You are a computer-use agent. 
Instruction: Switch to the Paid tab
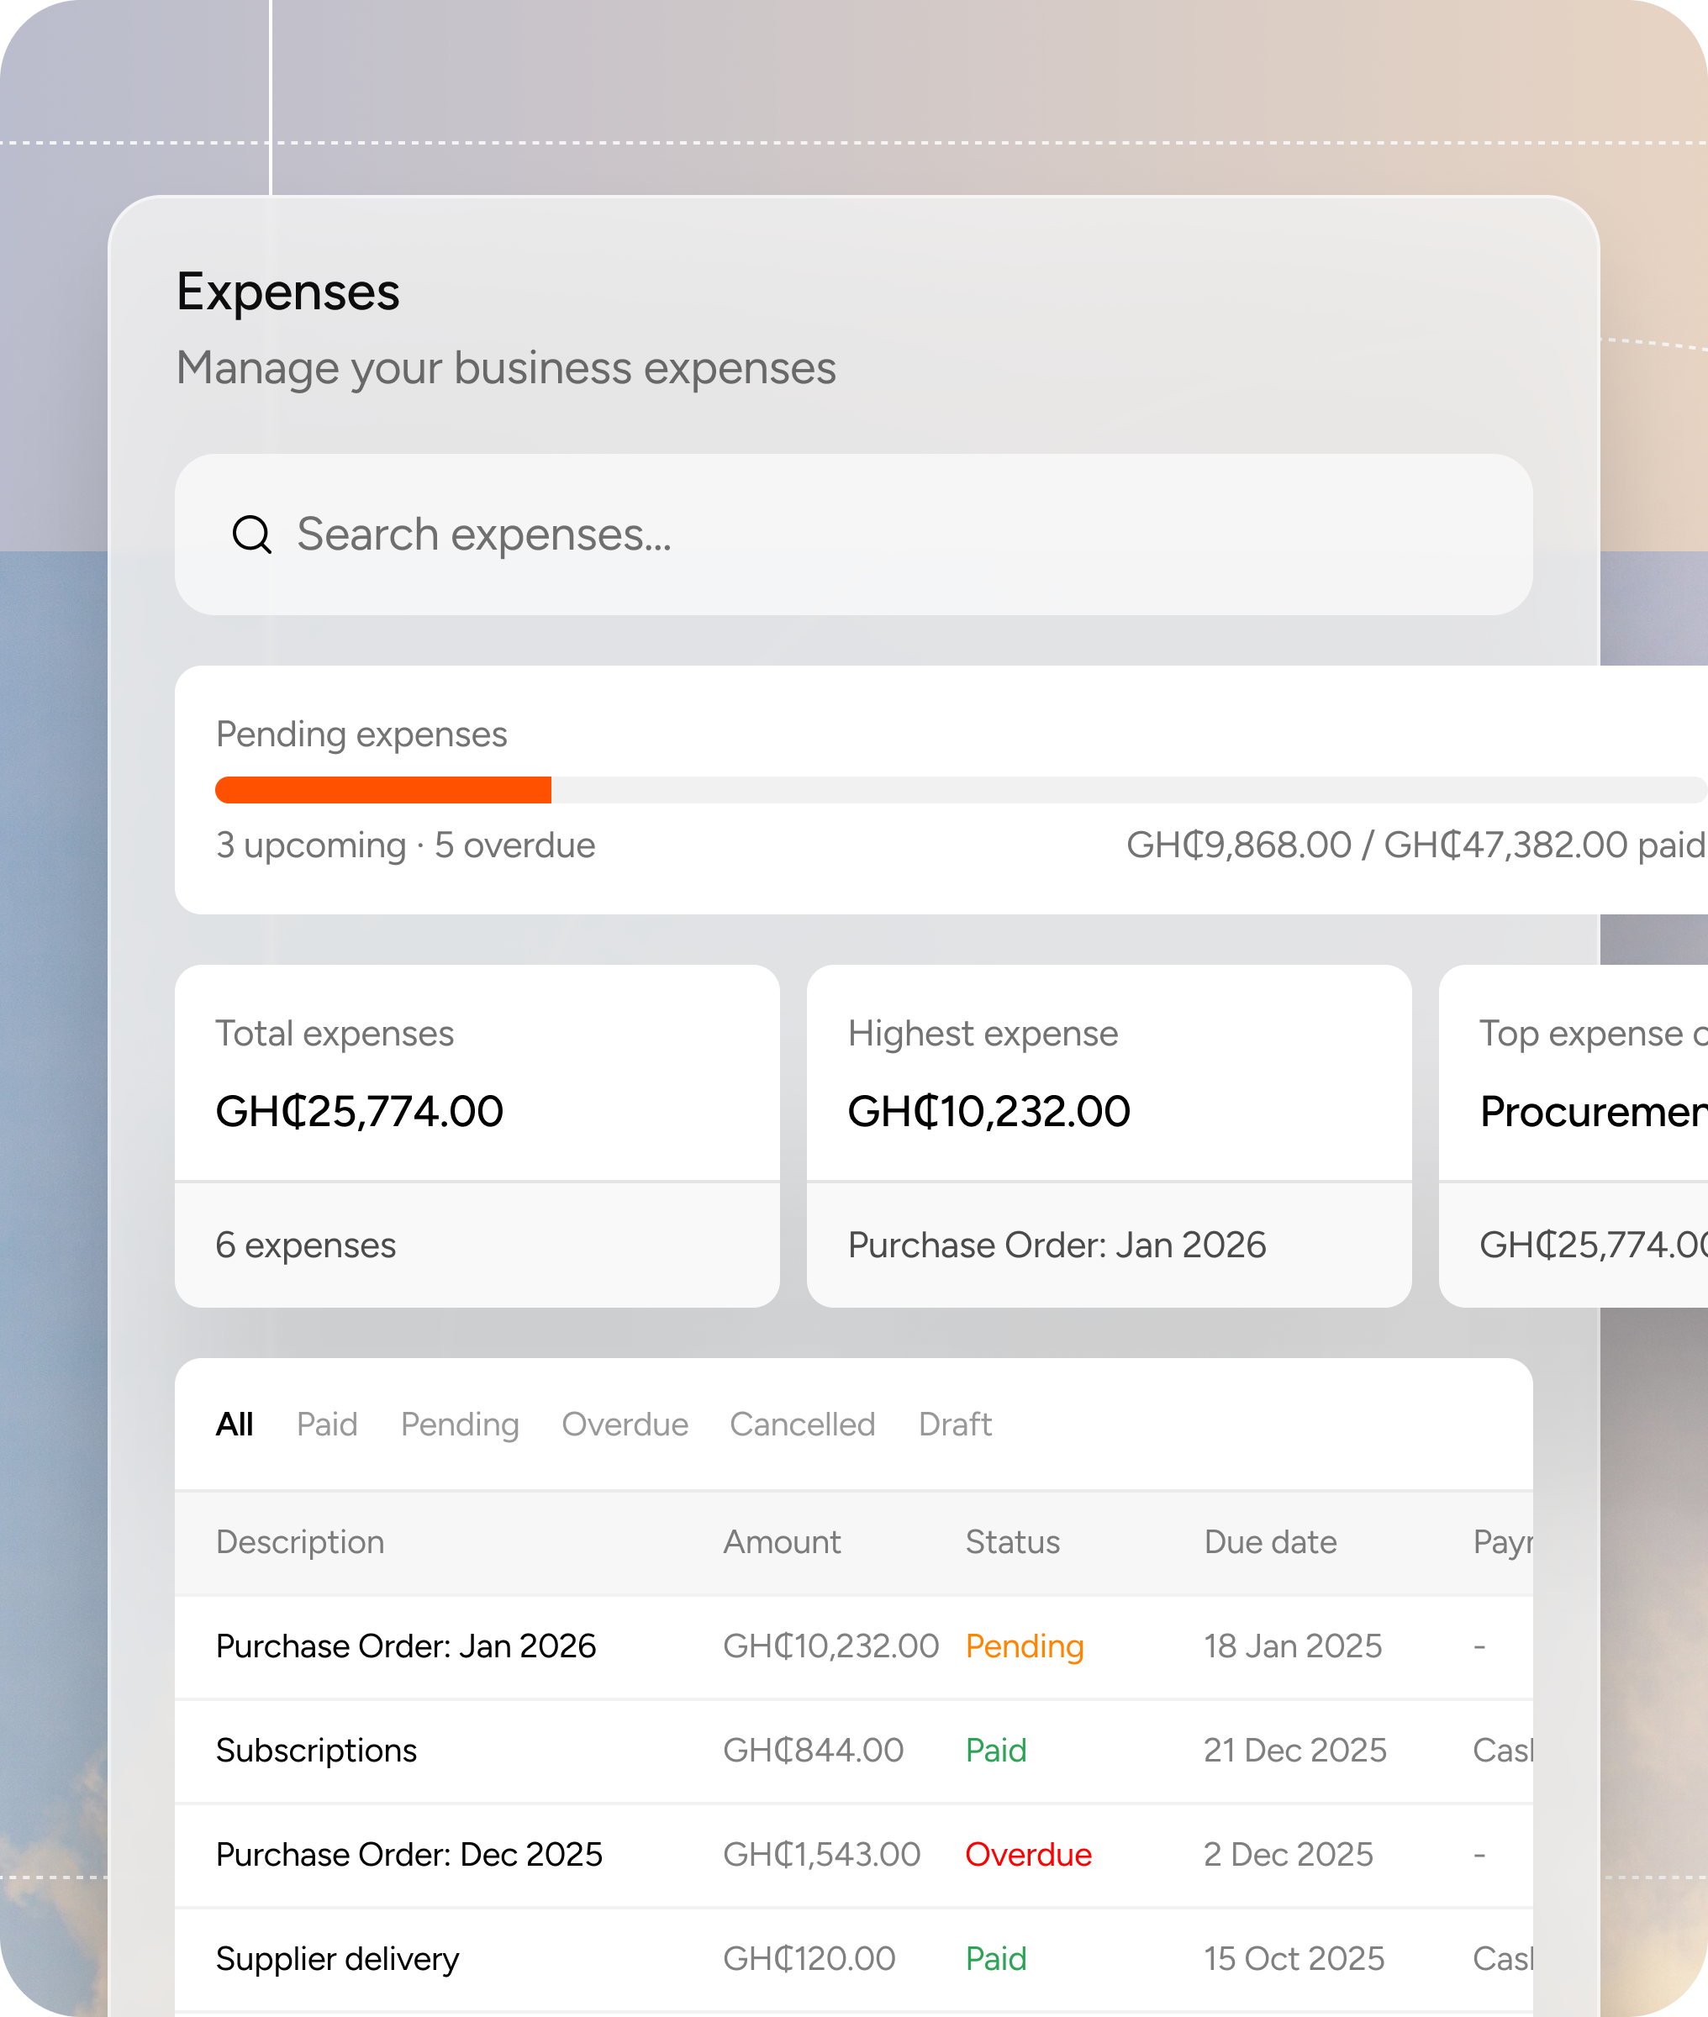[326, 1425]
